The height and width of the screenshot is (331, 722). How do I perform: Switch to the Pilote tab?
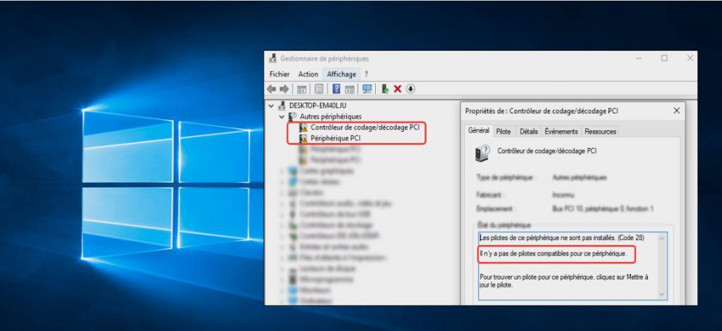coord(503,132)
